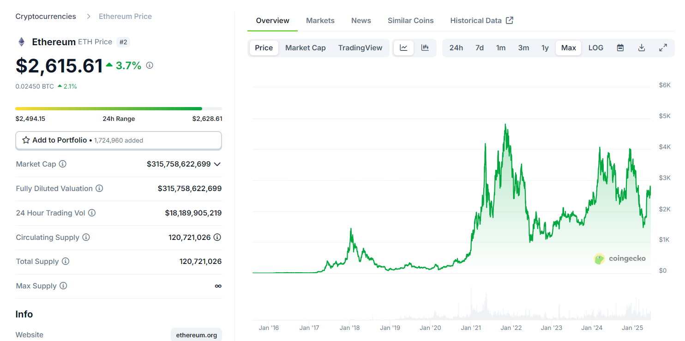Open the calendar date range picker
This screenshot has width=685, height=341.
620,48
